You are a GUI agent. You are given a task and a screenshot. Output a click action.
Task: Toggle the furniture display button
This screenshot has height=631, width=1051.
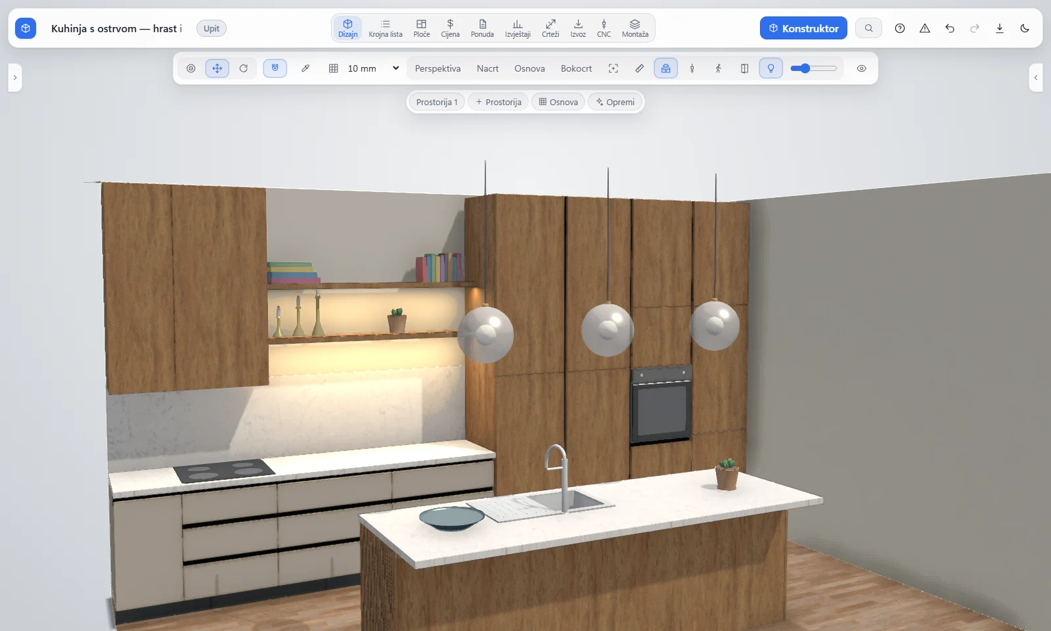tap(666, 68)
